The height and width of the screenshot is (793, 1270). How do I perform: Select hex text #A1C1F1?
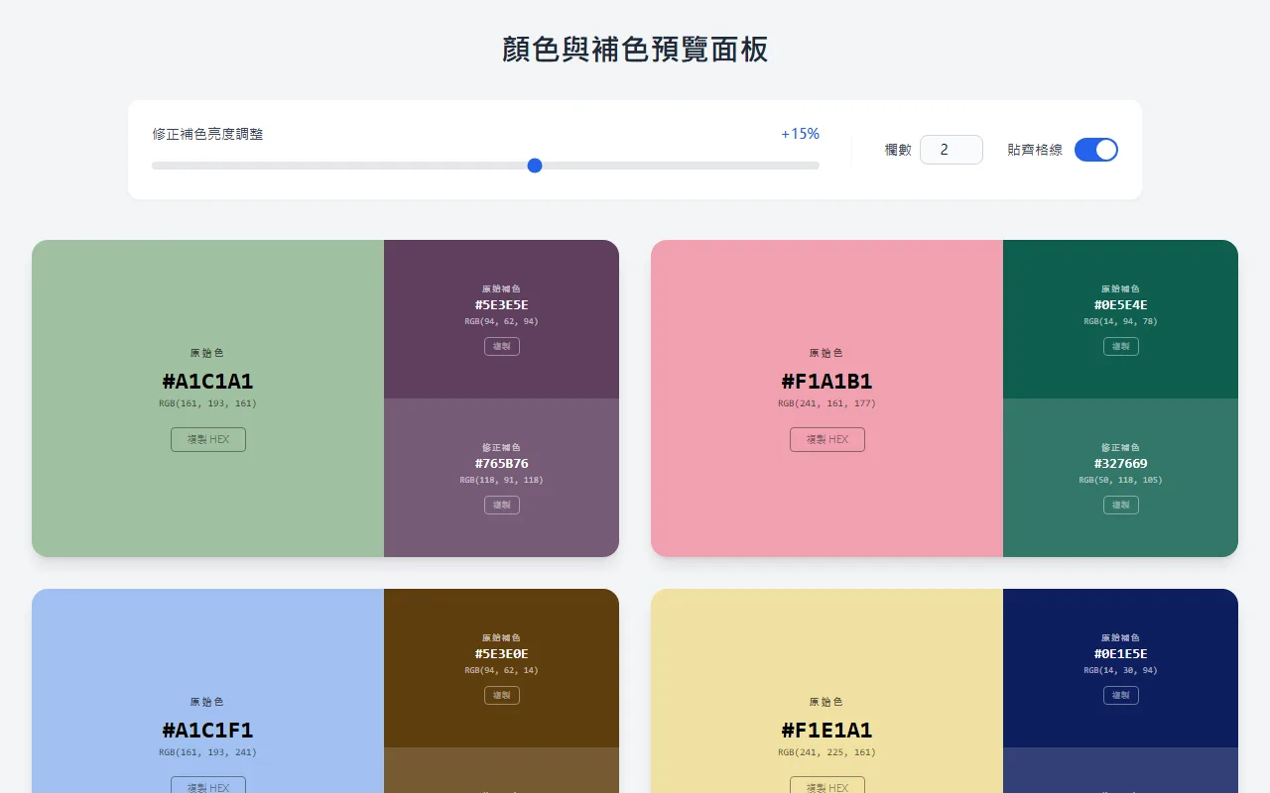point(208,731)
